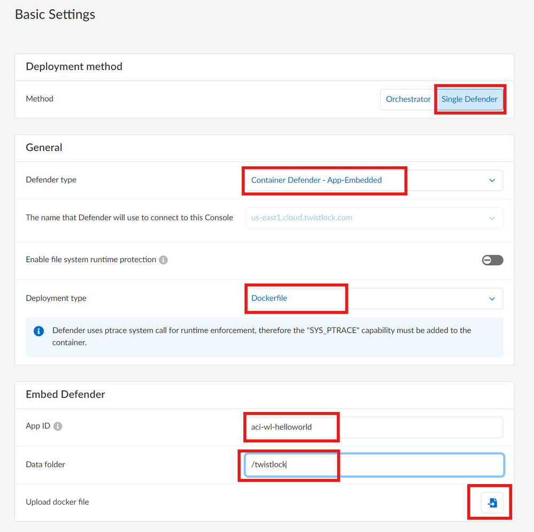Viewport: 534px width, 532px height.
Task: Open the Defender type dropdown
Action: (374, 180)
